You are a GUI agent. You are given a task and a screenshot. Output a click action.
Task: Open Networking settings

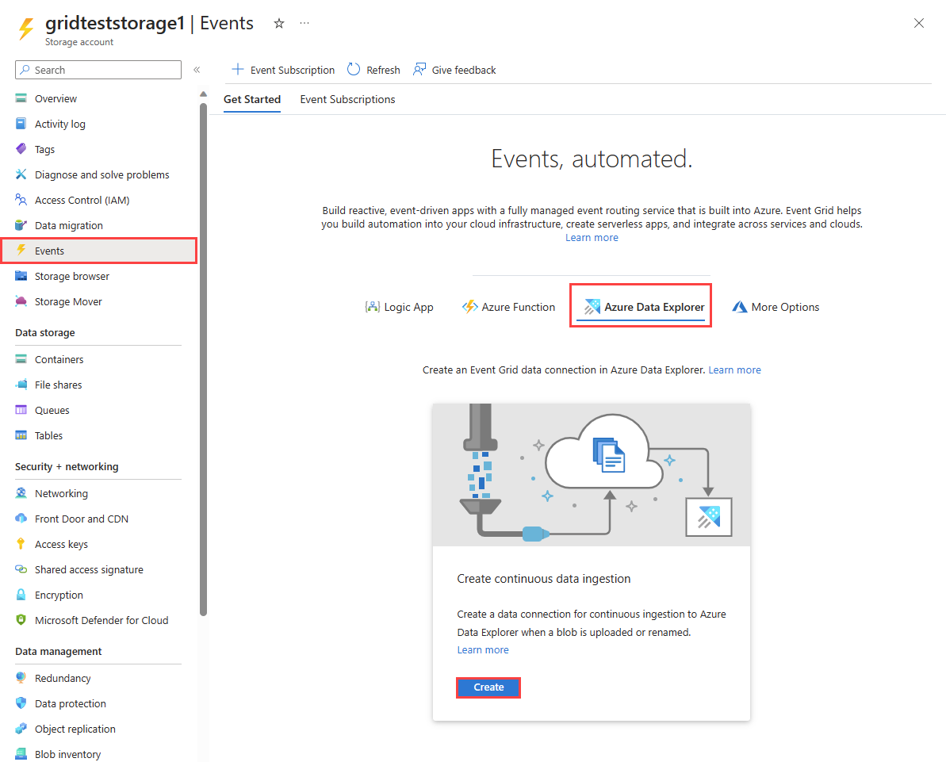coord(61,493)
